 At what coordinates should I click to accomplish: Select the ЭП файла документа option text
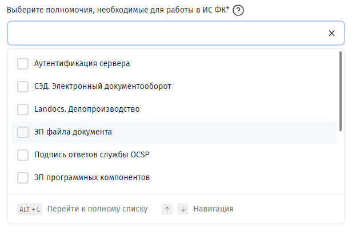73,132
